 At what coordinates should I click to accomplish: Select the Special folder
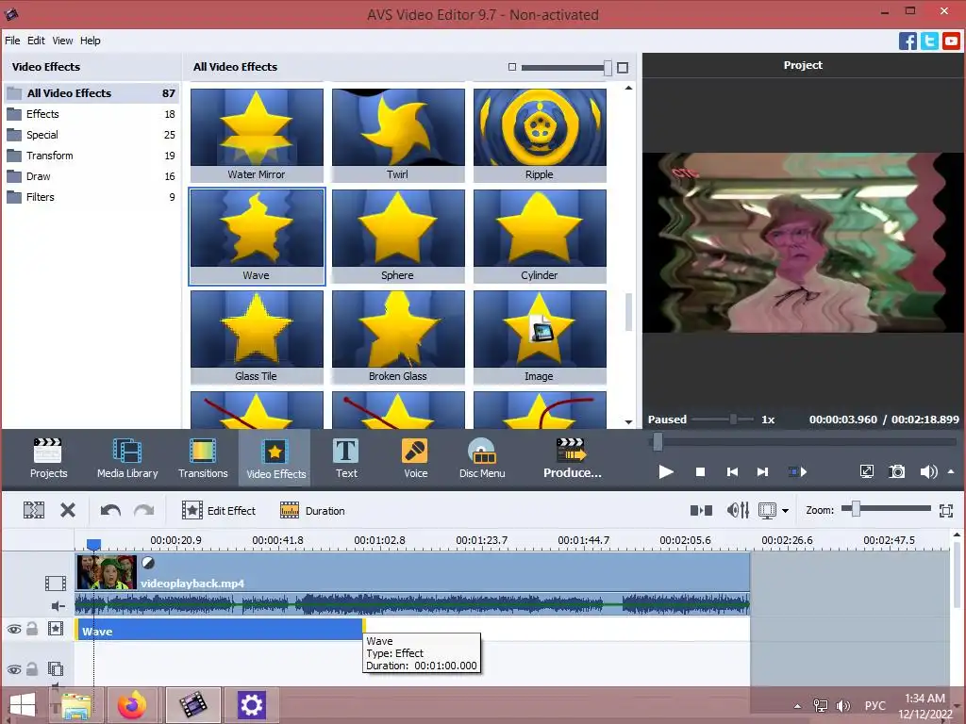[92, 135]
